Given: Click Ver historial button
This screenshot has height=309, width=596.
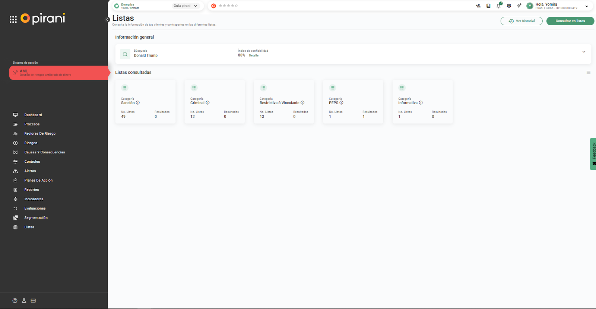Looking at the screenshot, I should (521, 21).
